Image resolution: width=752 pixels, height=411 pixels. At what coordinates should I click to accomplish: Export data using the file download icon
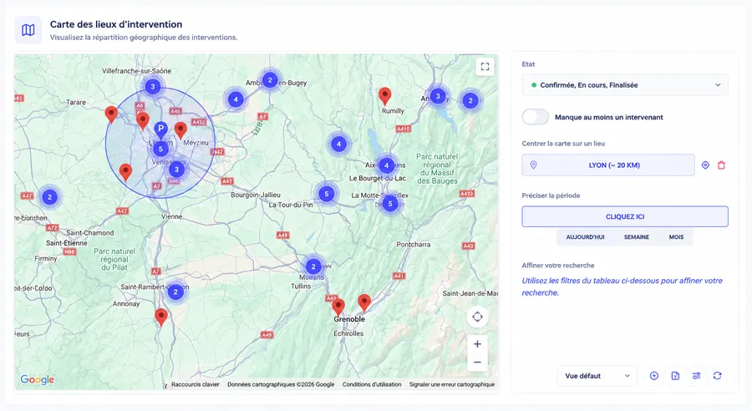[x=675, y=376]
